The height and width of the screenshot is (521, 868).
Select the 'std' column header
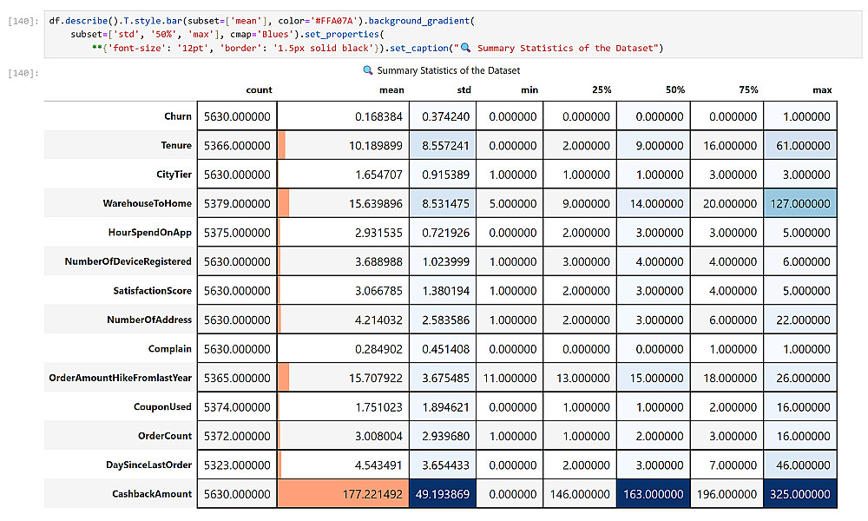point(464,89)
